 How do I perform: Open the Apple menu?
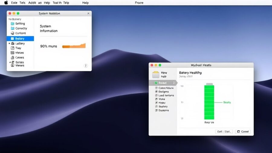point(6,3)
